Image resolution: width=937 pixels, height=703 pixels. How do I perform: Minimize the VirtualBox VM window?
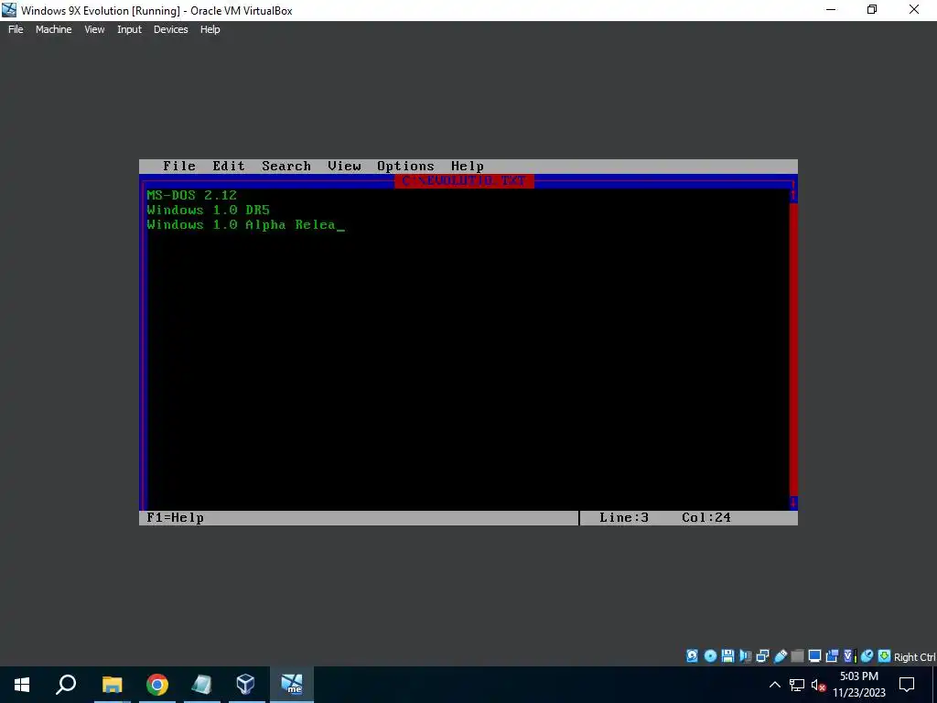(x=831, y=10)
